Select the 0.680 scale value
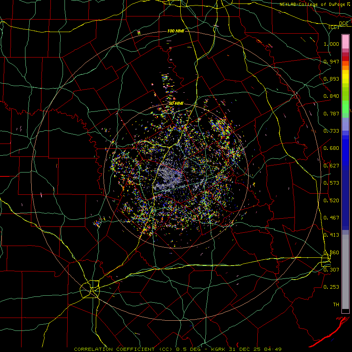Image resolution: width=352 pixels, height=352 pixels. [x=331, y=148]
